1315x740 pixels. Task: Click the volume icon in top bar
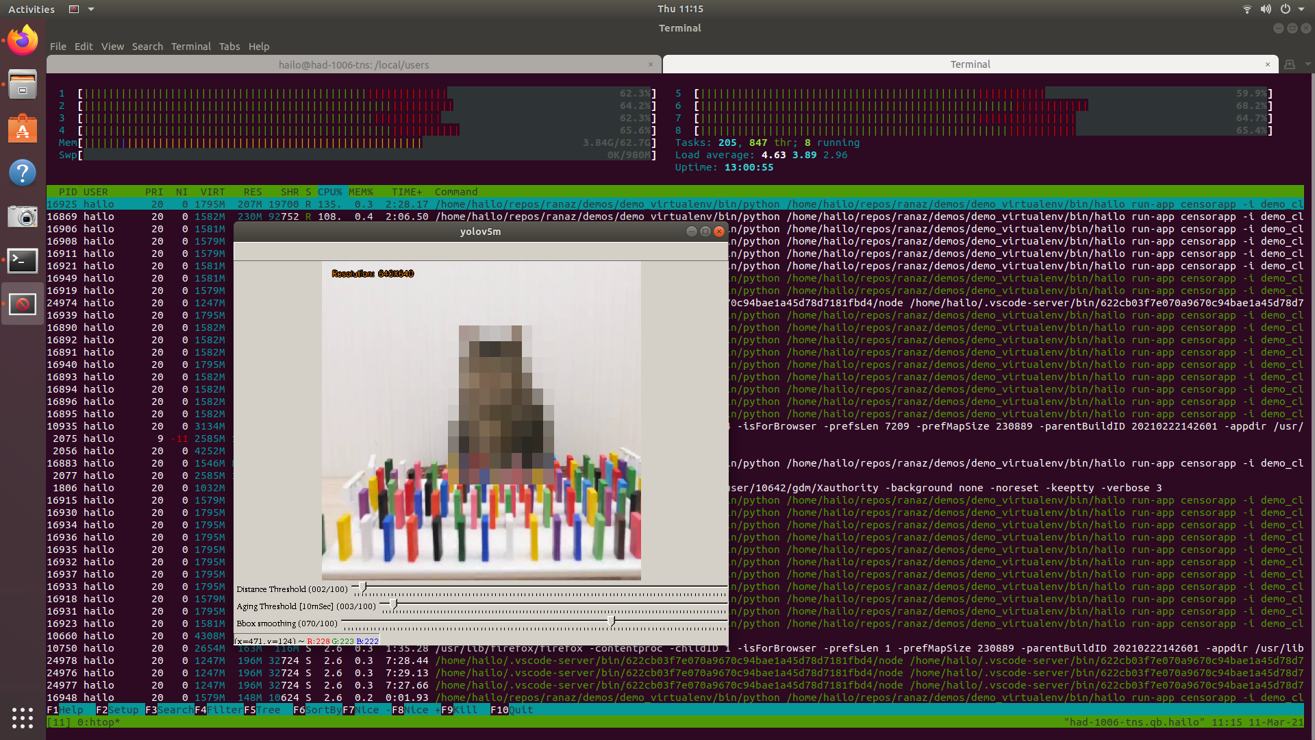(1266, 9)
